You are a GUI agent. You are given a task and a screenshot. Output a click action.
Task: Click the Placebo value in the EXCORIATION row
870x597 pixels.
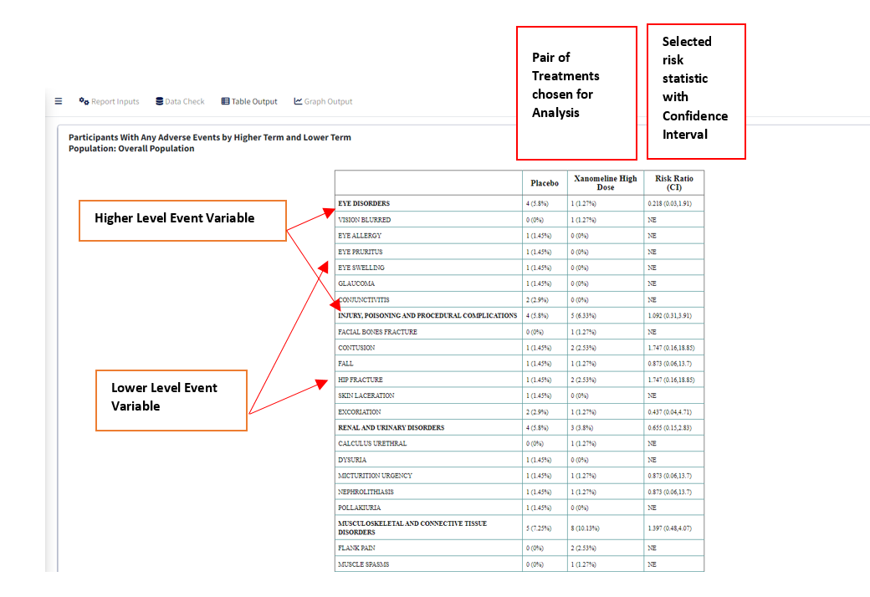537,411
